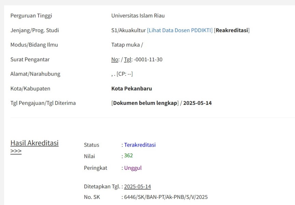The width and height of the screenshot is (295, 205).
Task: Click the Tgl Pengajuan/Tgl Diterima label
Action: pos(43,103)
